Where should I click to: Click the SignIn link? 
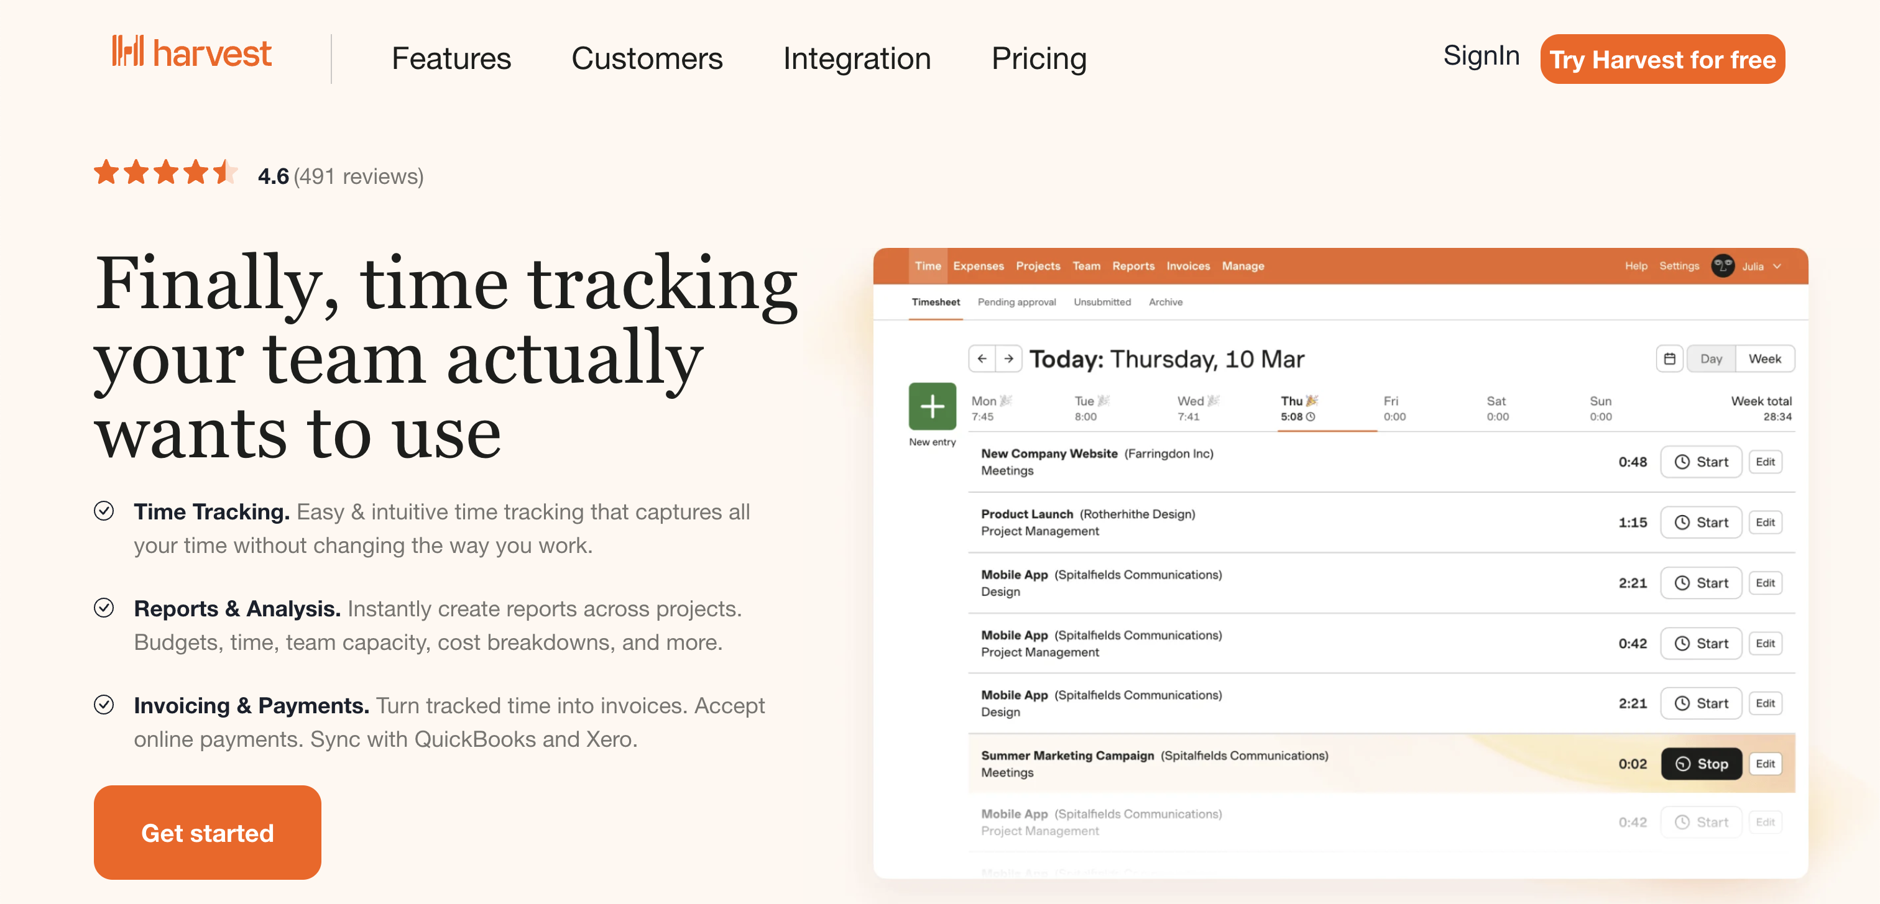pos(1481,55)
